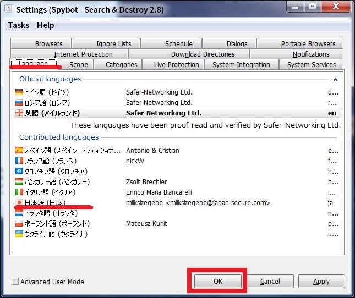Screen dimensions: 355x298
Task: Switch to the Notifications tab
Action: pos(297,54)
